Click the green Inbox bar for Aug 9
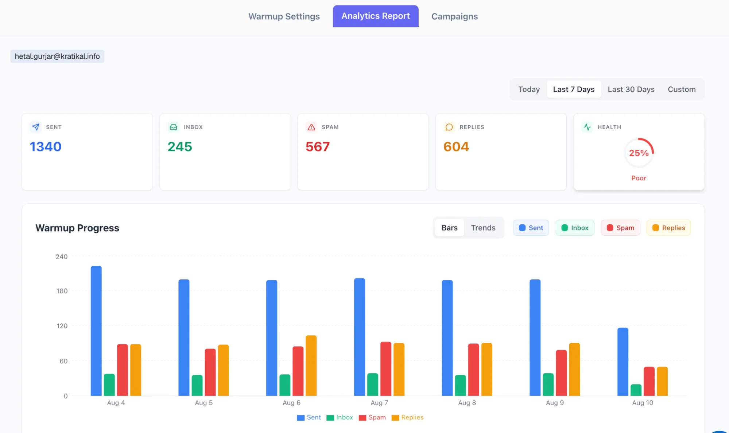 (x=548, y=385)
